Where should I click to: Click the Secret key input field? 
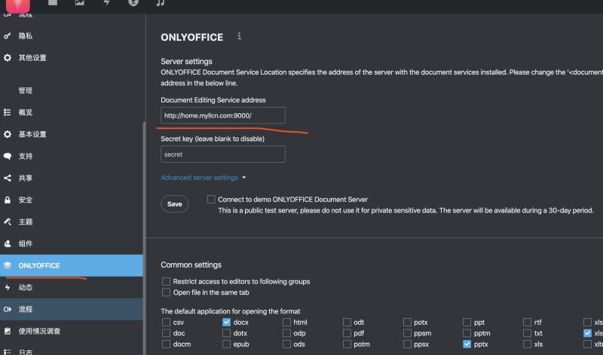(222, 155)
